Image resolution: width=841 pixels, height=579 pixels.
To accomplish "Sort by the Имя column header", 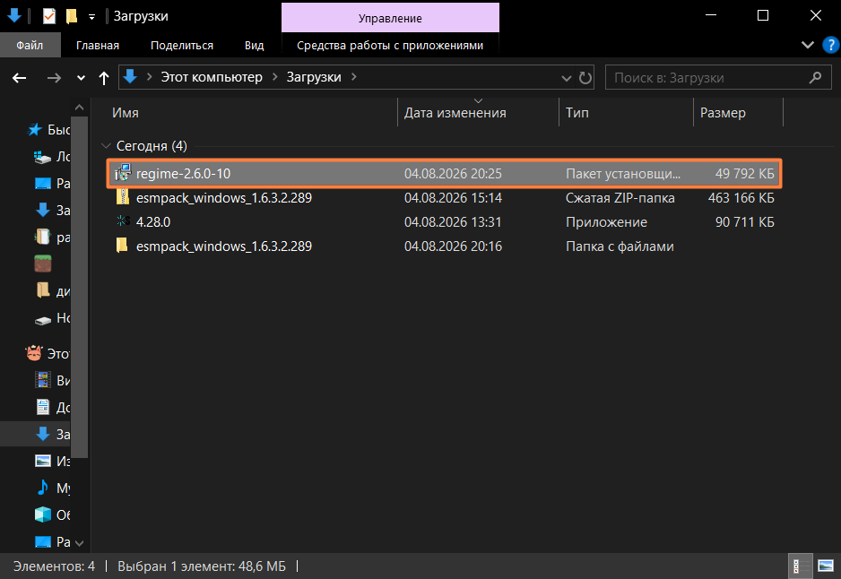I will (x=126, y=113).
